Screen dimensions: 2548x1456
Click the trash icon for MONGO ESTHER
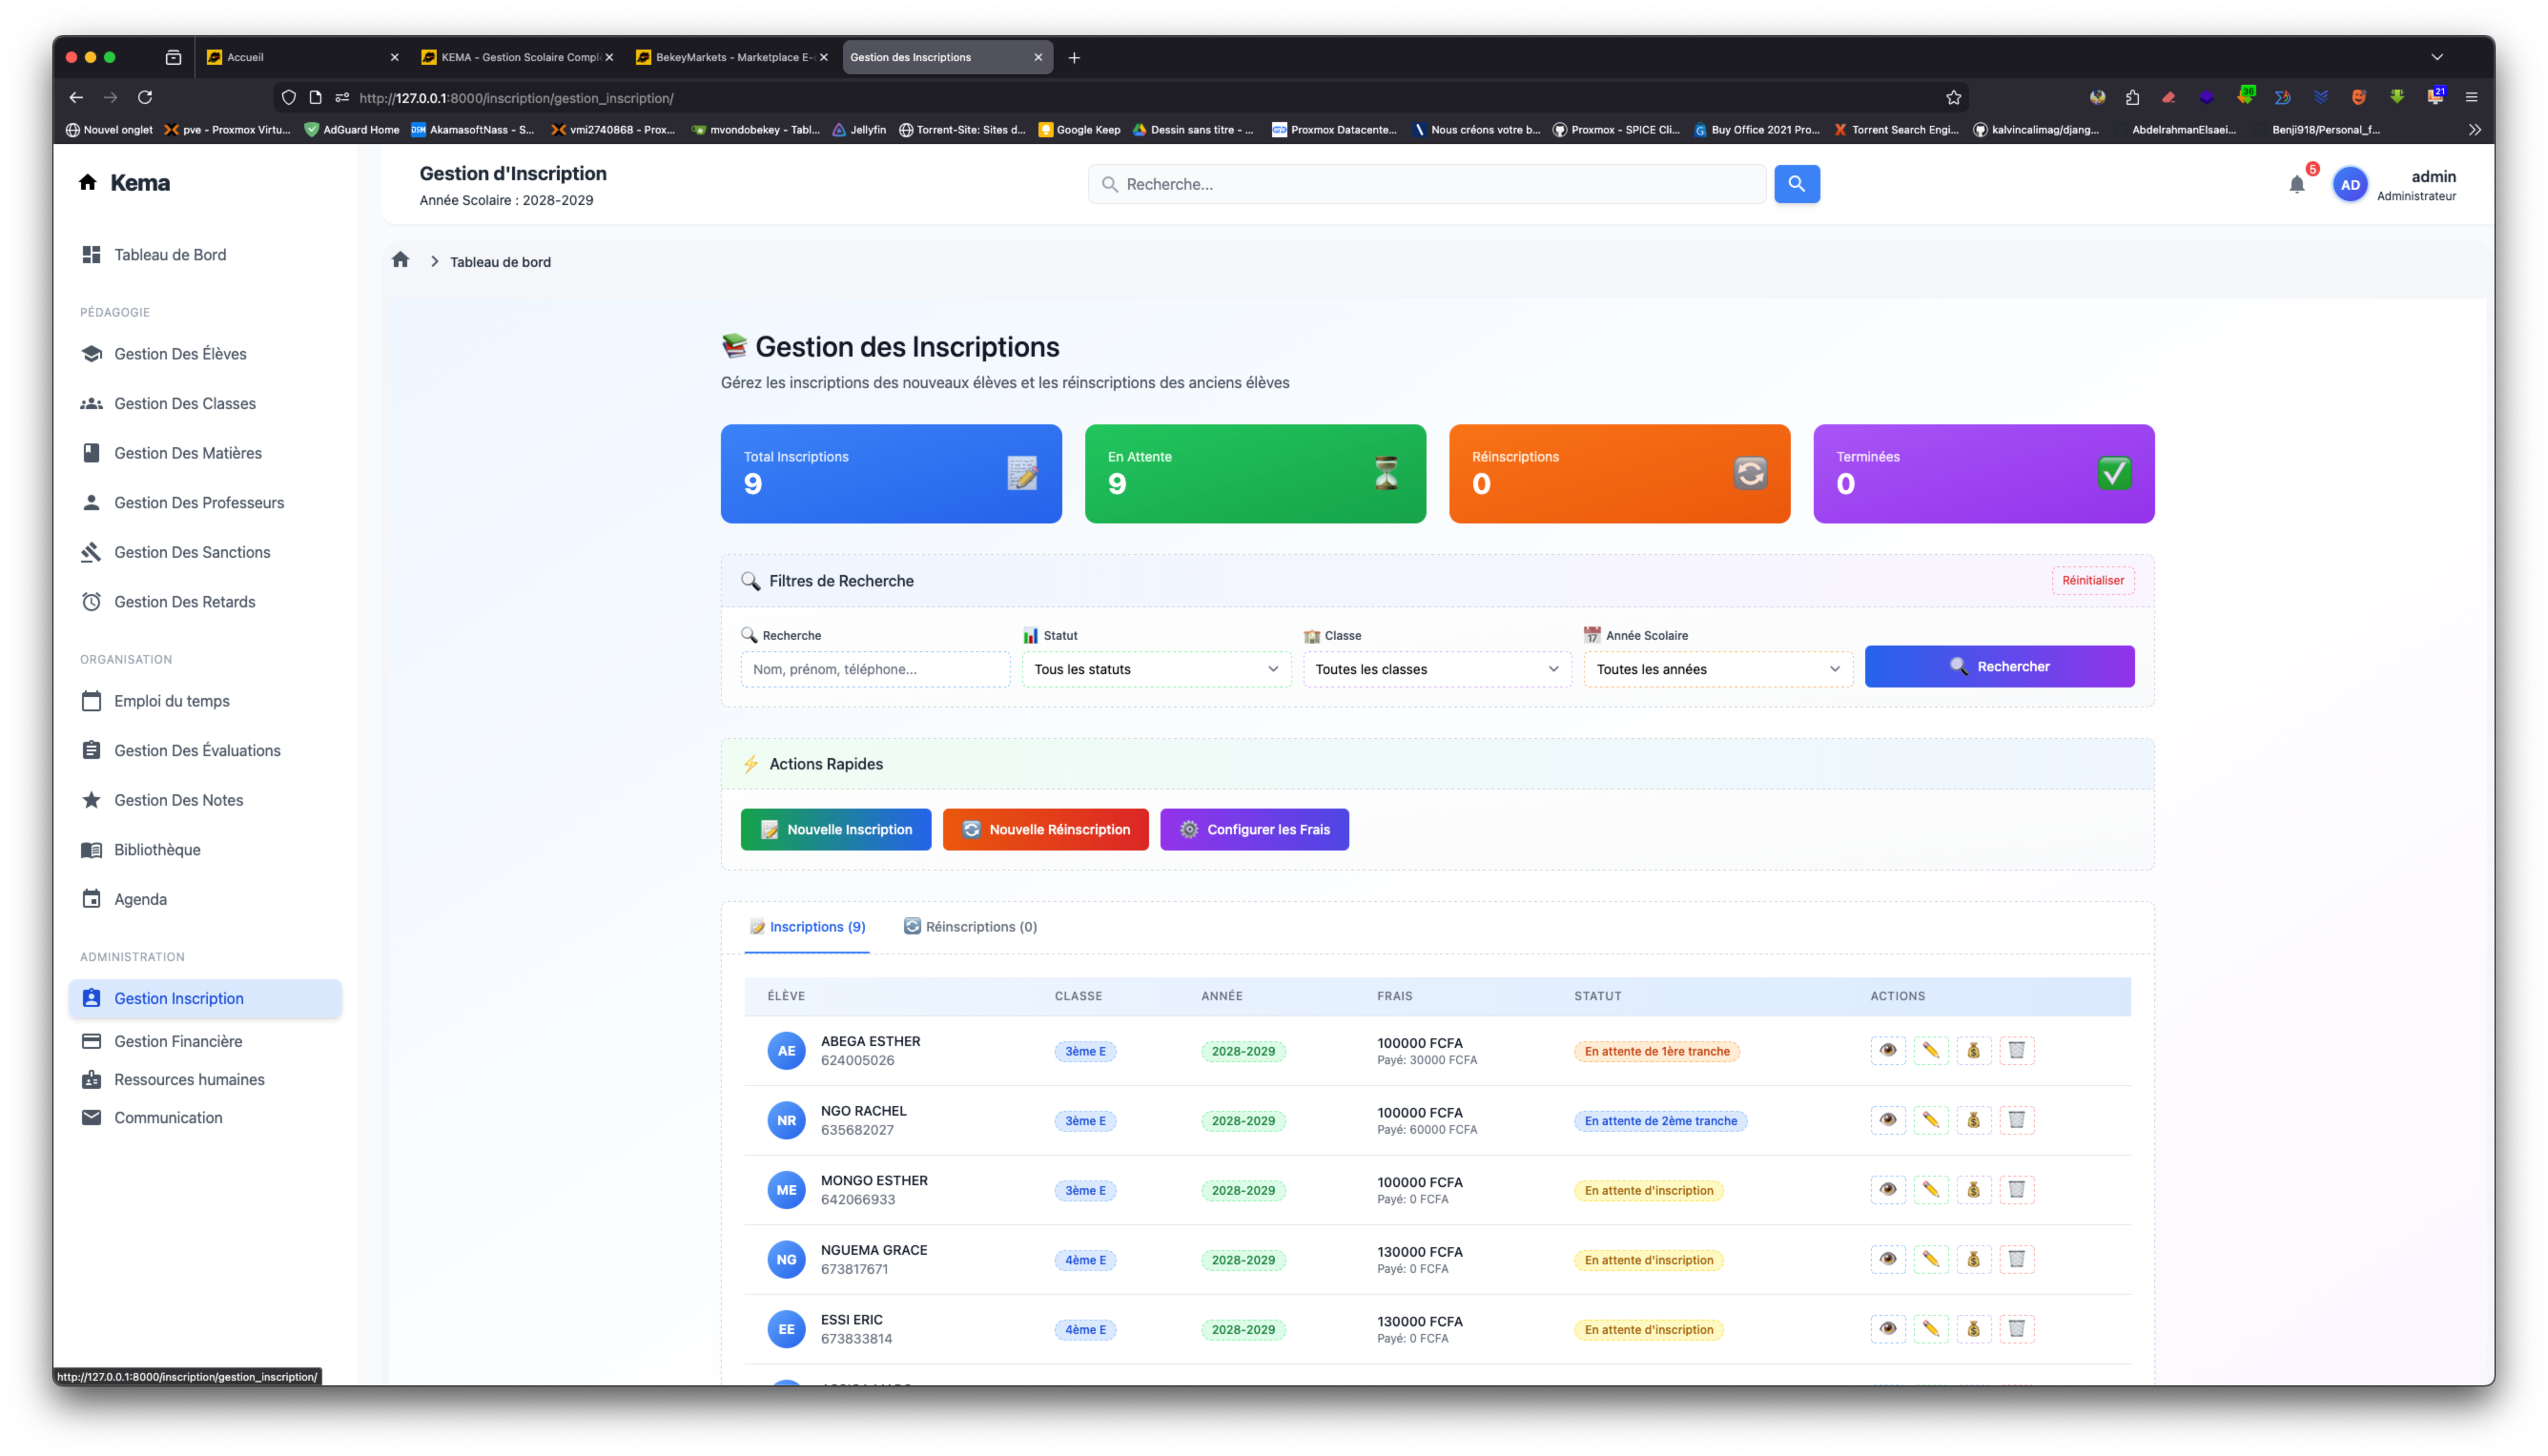2016,1189
